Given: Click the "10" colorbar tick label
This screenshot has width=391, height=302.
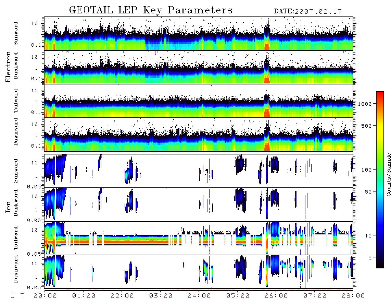Looking at the screenshot, I should 368,236.
